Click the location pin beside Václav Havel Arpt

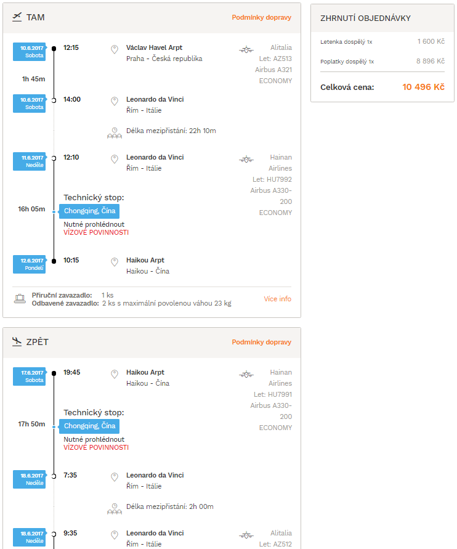point(115,49)
